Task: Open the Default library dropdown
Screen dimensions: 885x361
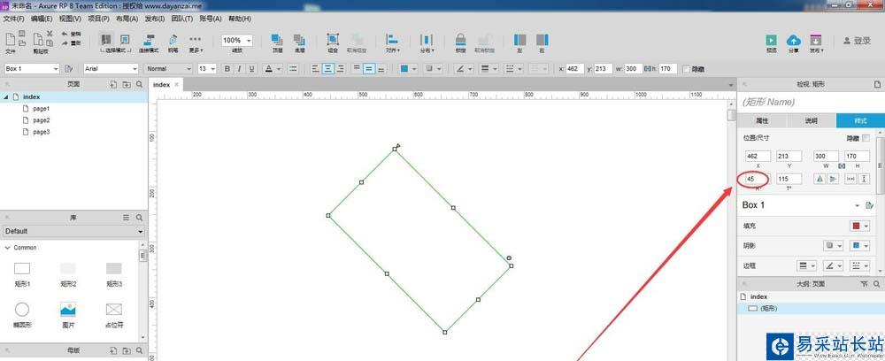Action: pos(74,231)
